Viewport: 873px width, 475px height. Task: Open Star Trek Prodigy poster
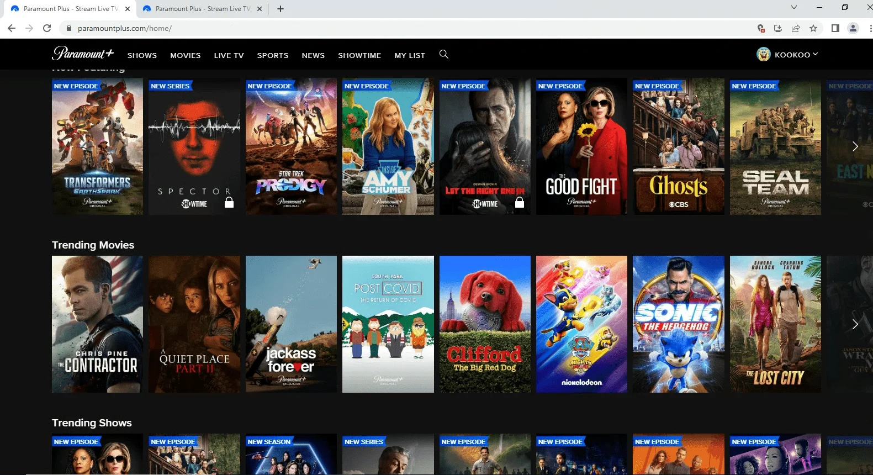tap(291, 146)
